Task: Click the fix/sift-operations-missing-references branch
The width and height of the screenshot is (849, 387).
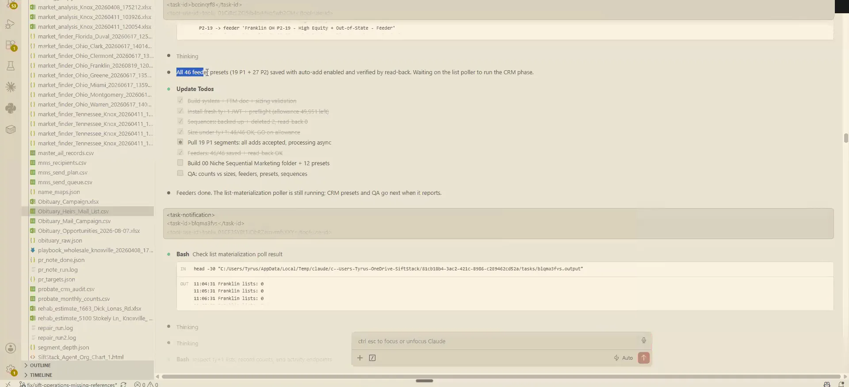Action: 68,385
